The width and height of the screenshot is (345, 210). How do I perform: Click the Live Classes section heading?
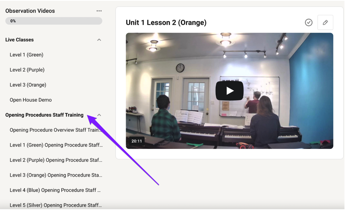click(x=19, y=40)
